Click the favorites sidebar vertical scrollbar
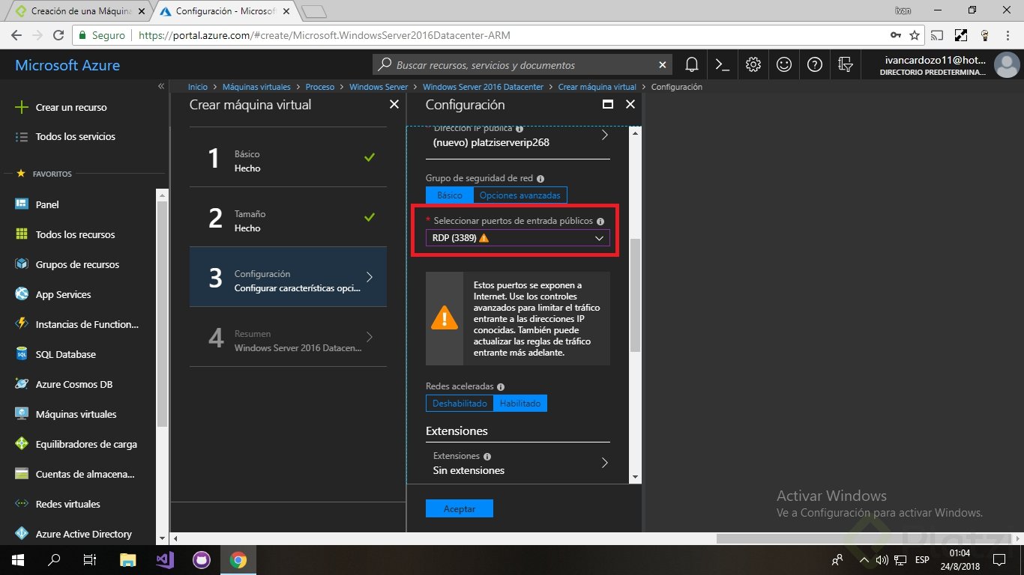 [x=161, y=314]
